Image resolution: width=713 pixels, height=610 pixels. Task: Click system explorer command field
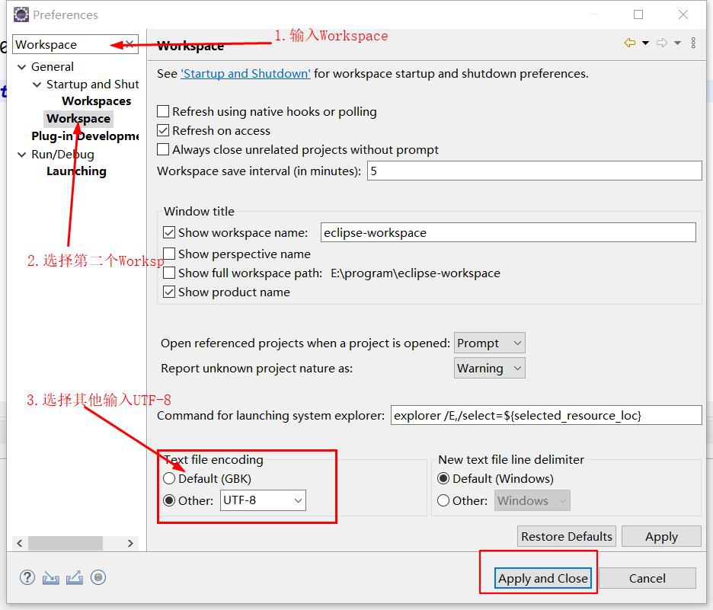coord(546,415)
